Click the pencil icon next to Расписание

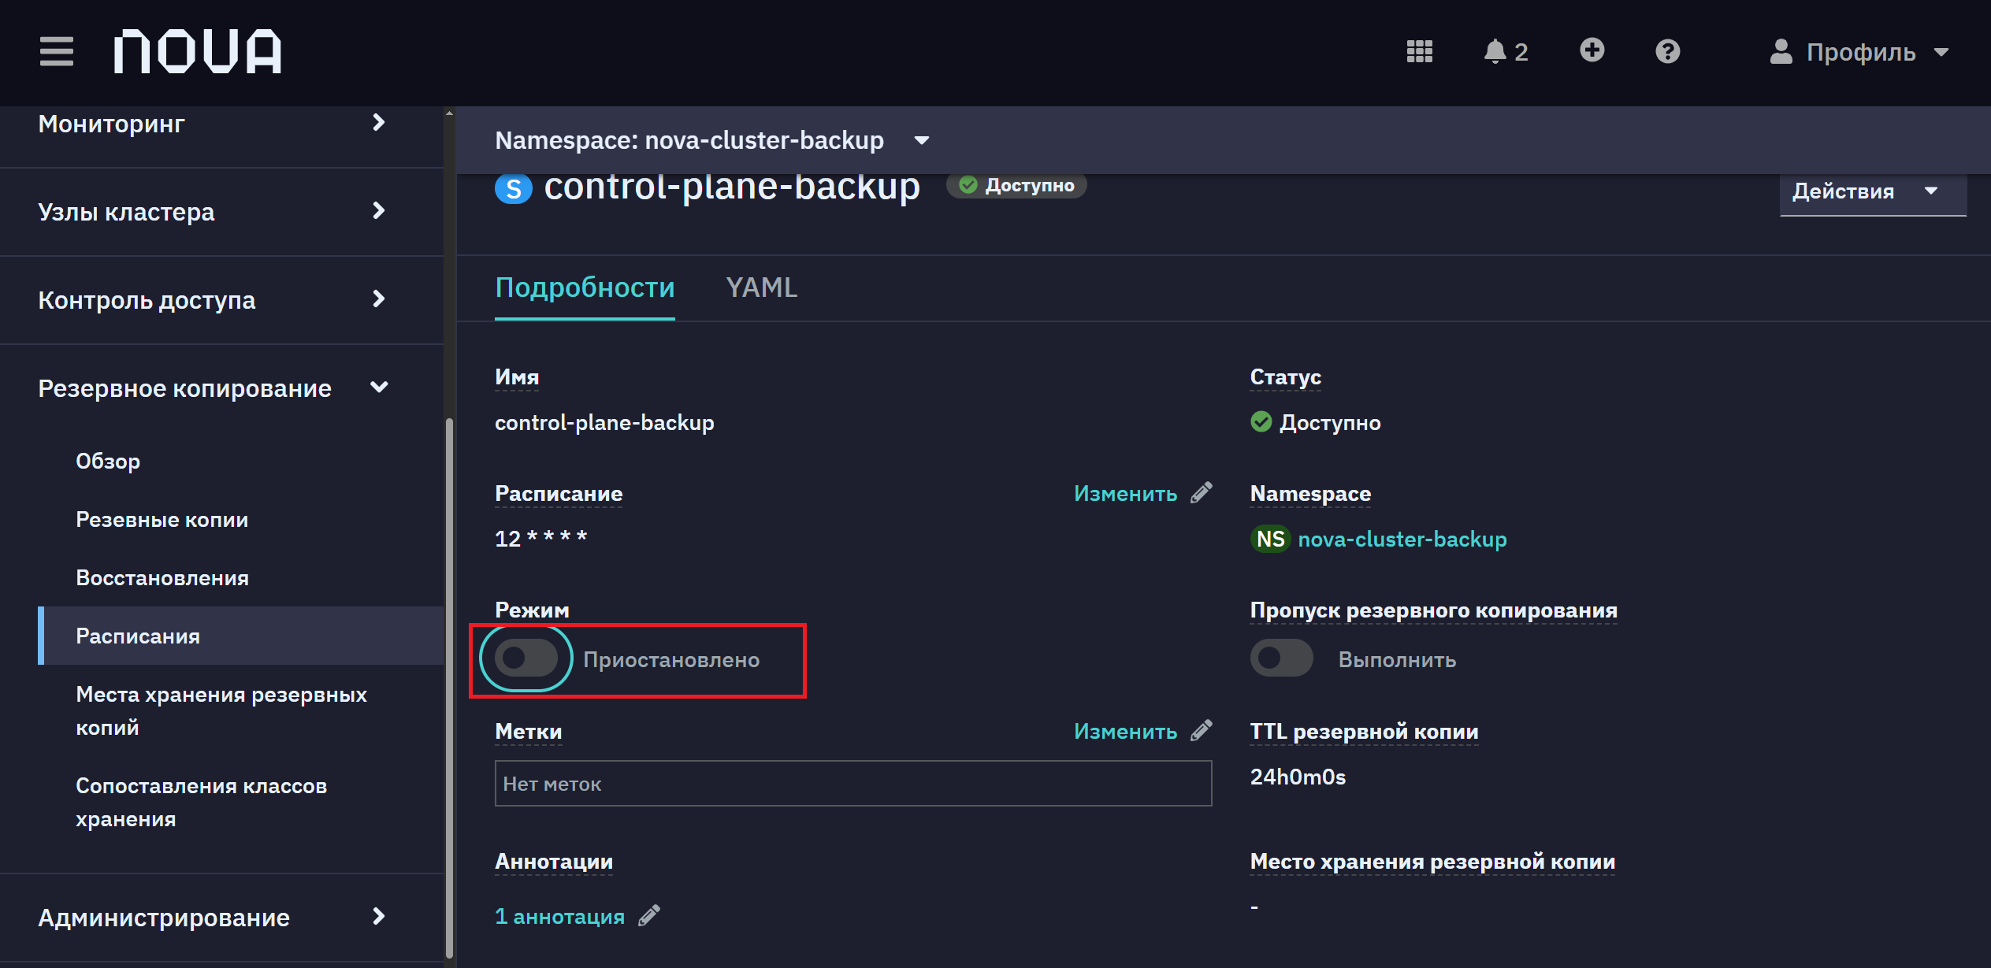1202,493
